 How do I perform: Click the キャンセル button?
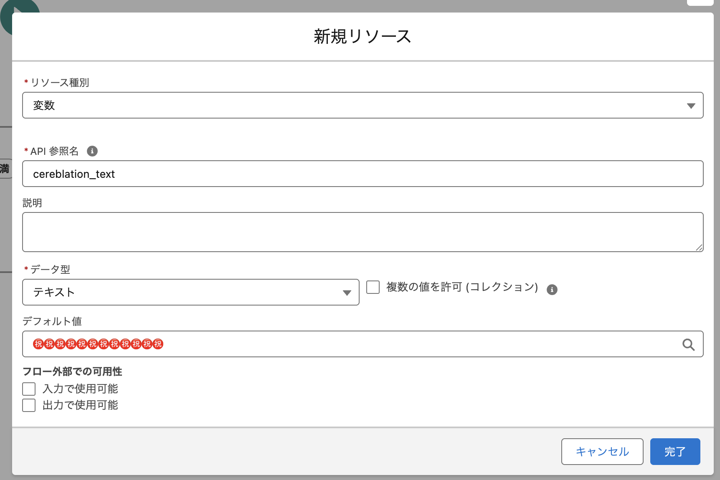click(x=602, y=451)
